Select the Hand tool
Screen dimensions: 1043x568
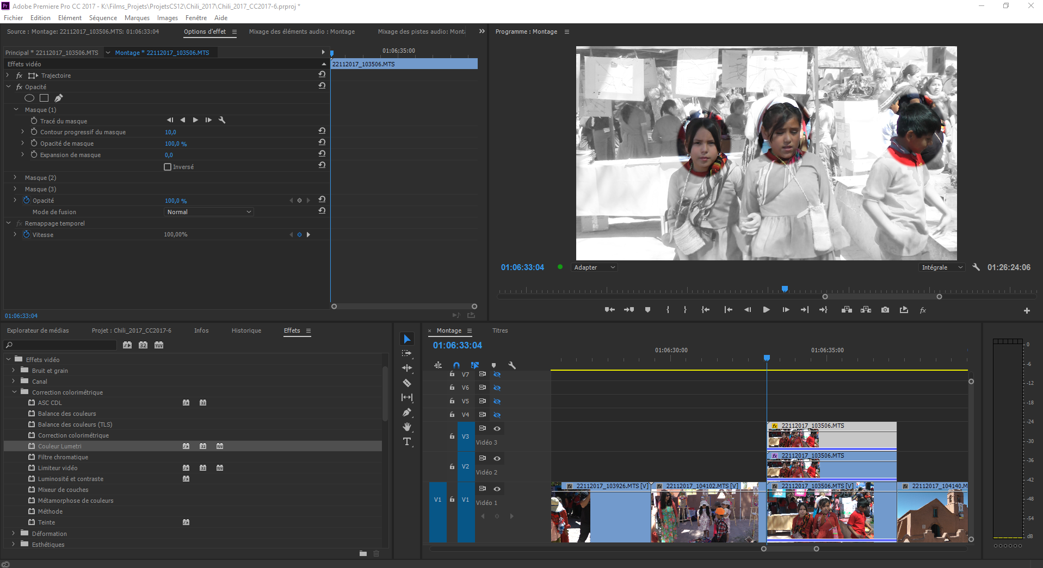click(407, 427)
